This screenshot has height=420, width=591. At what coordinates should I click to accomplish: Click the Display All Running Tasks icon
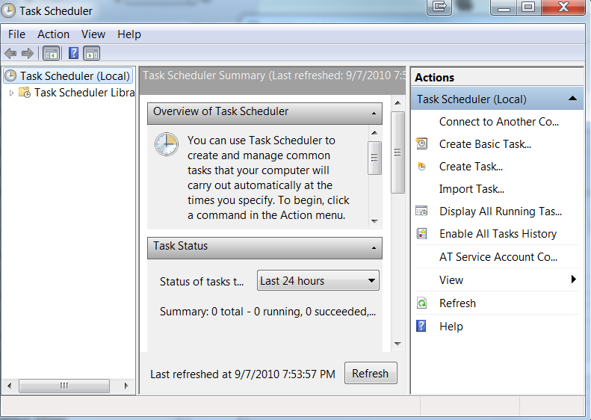421,211
